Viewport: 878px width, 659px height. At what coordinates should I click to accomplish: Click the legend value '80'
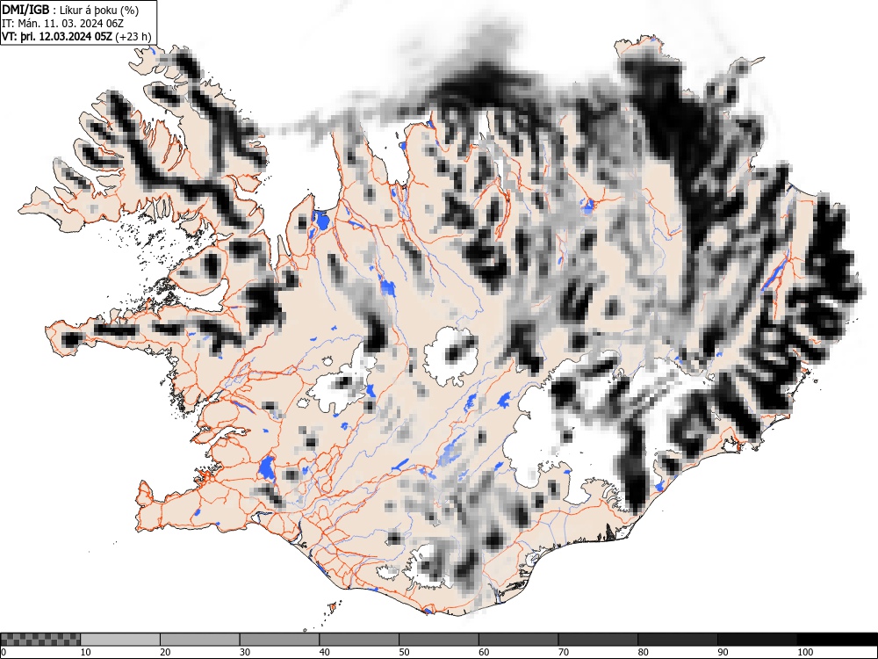tap(643, 652)
